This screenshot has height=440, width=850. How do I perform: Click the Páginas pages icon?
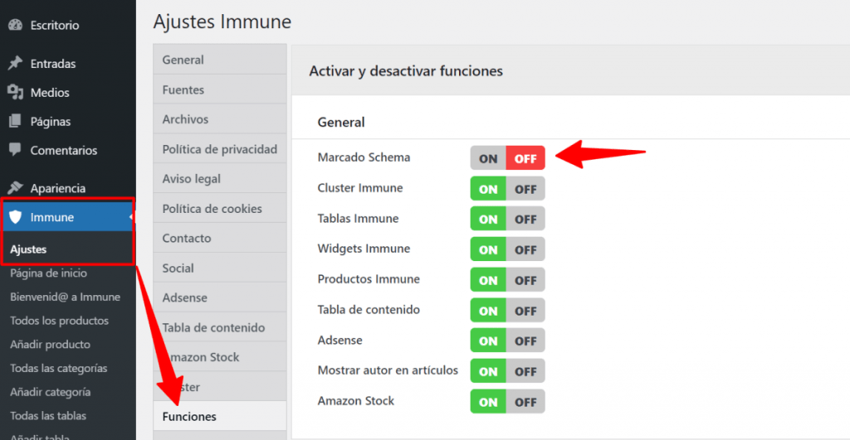point(15,122)
